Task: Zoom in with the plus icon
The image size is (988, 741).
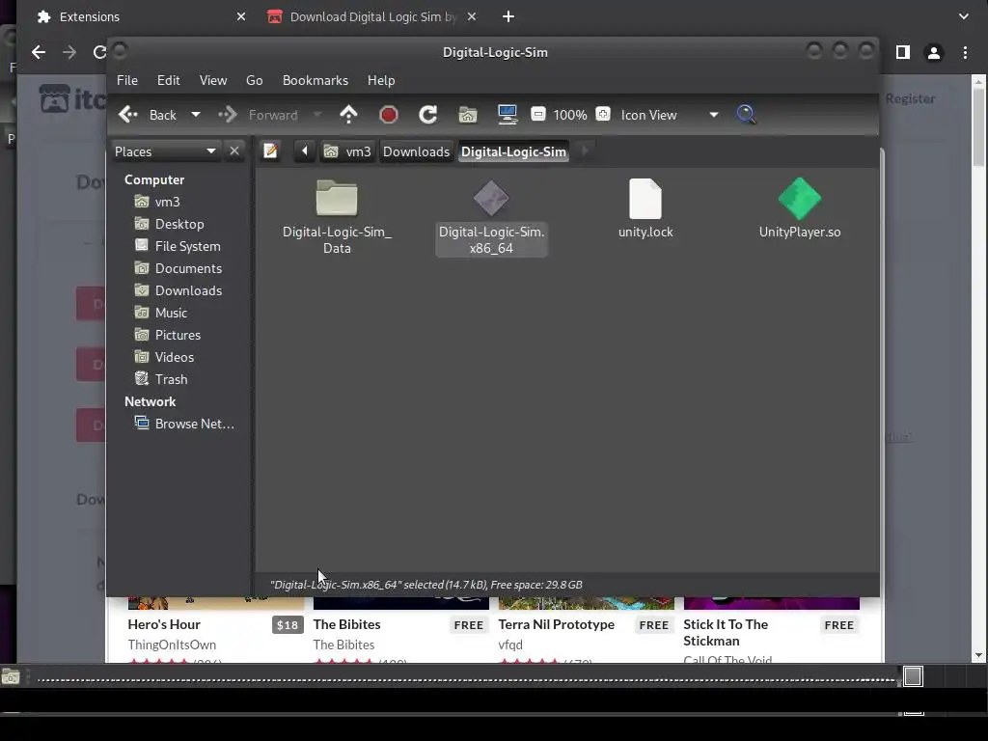Action: click(603, 114)
